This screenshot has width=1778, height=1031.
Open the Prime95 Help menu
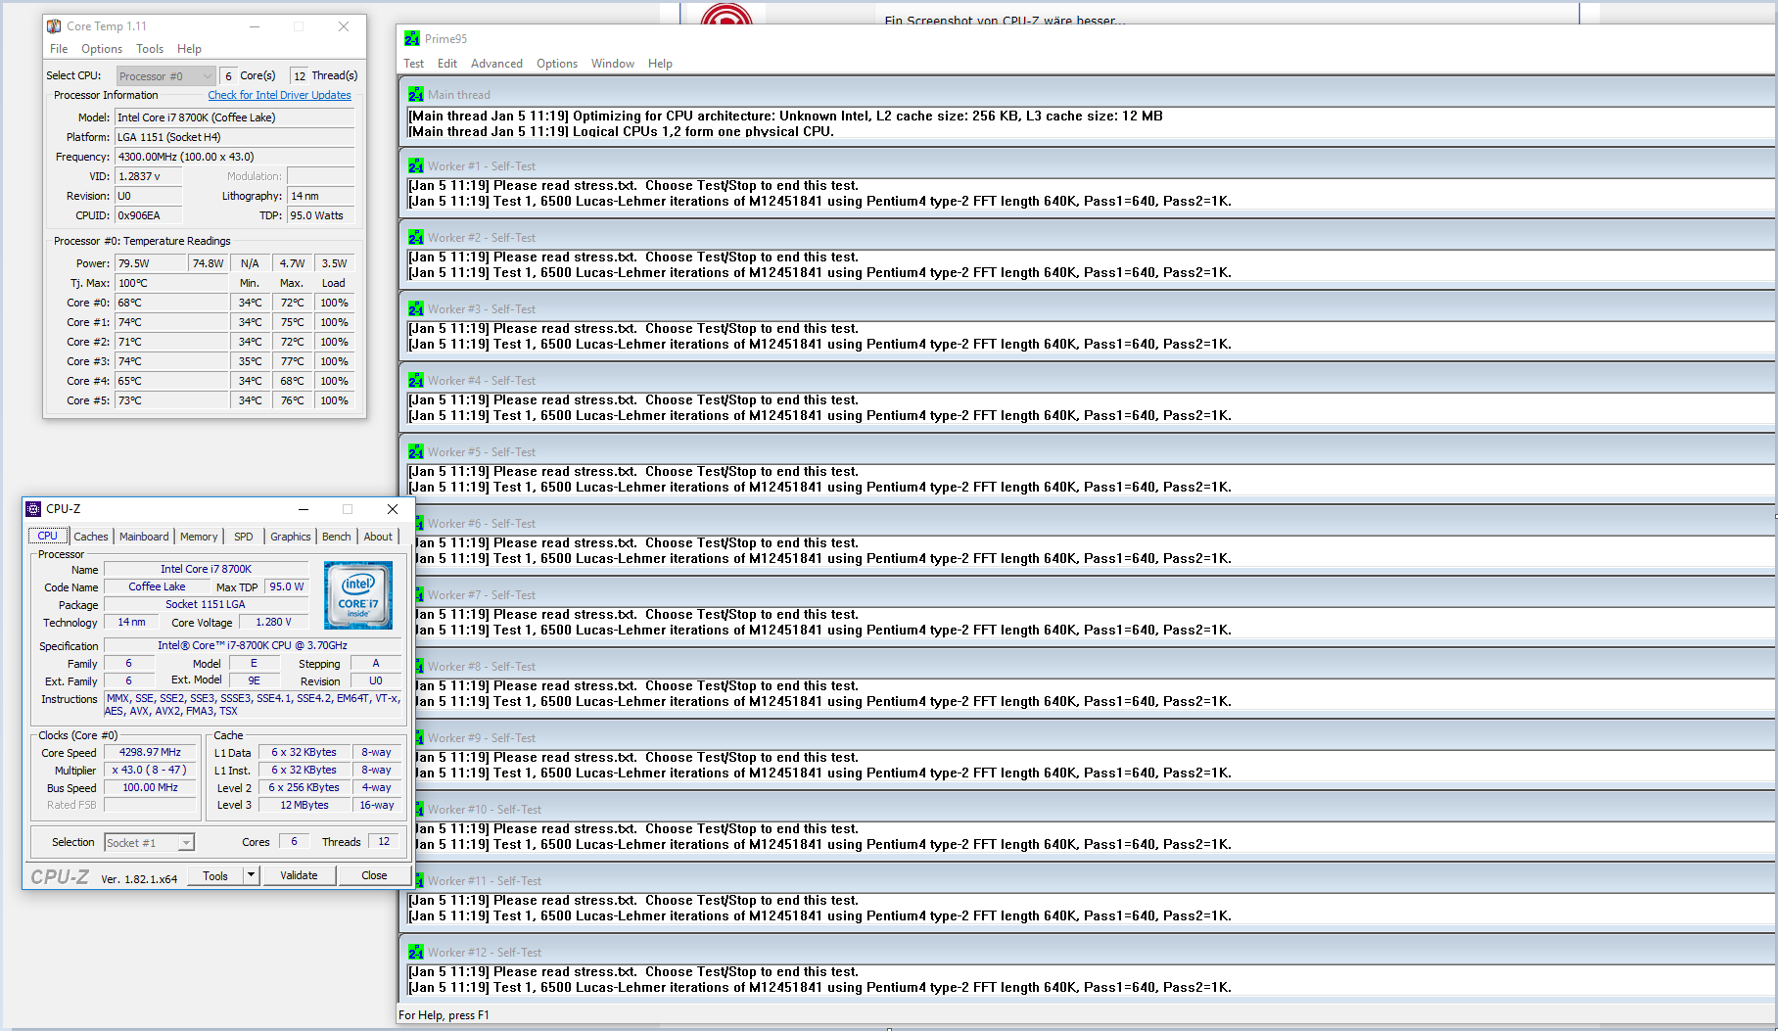tap(660, 64)
